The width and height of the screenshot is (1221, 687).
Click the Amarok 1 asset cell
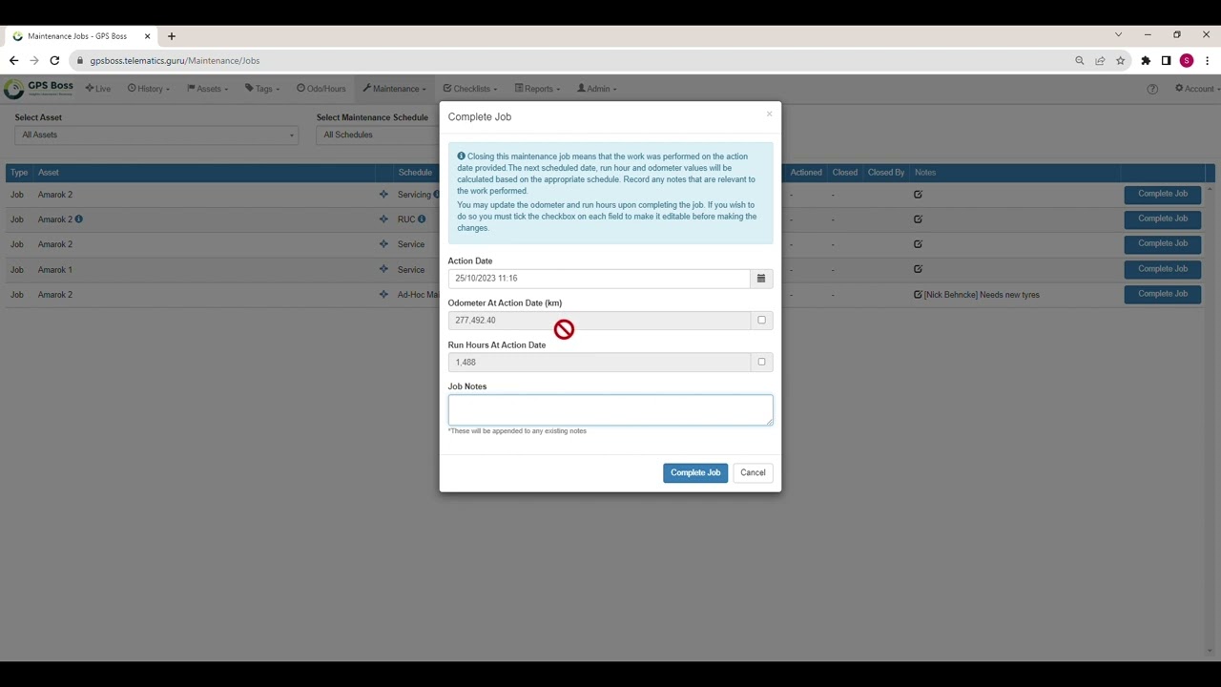pyautogui.click(x=54, y=270)
